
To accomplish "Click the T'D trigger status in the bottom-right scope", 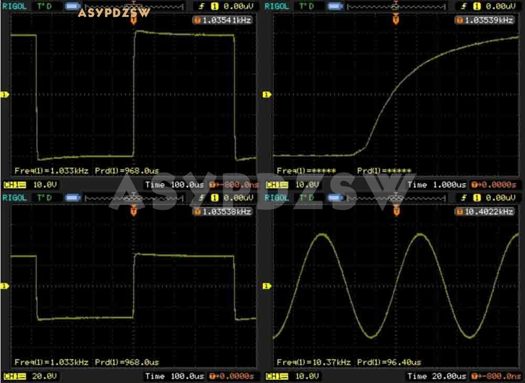I will [x=307, y=198].
